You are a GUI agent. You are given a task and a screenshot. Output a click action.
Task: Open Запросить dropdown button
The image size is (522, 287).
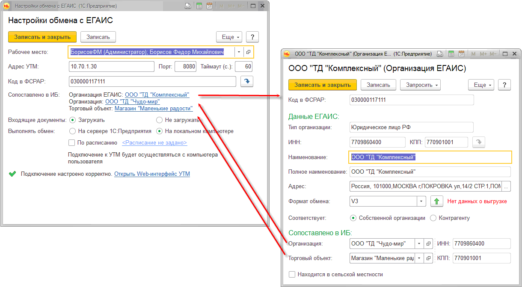(x=420, y=85)
